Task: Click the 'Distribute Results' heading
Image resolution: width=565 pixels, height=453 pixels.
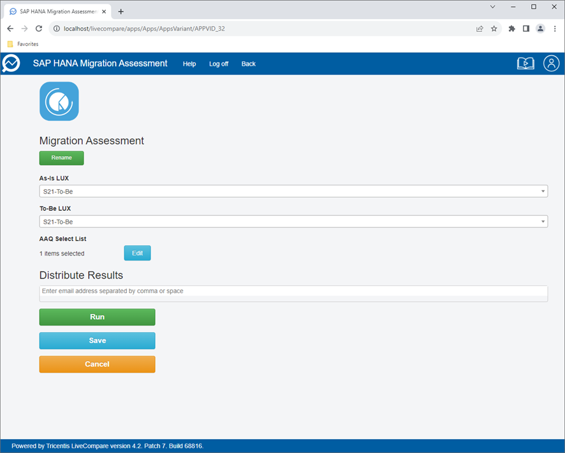Action: (81, 275)
